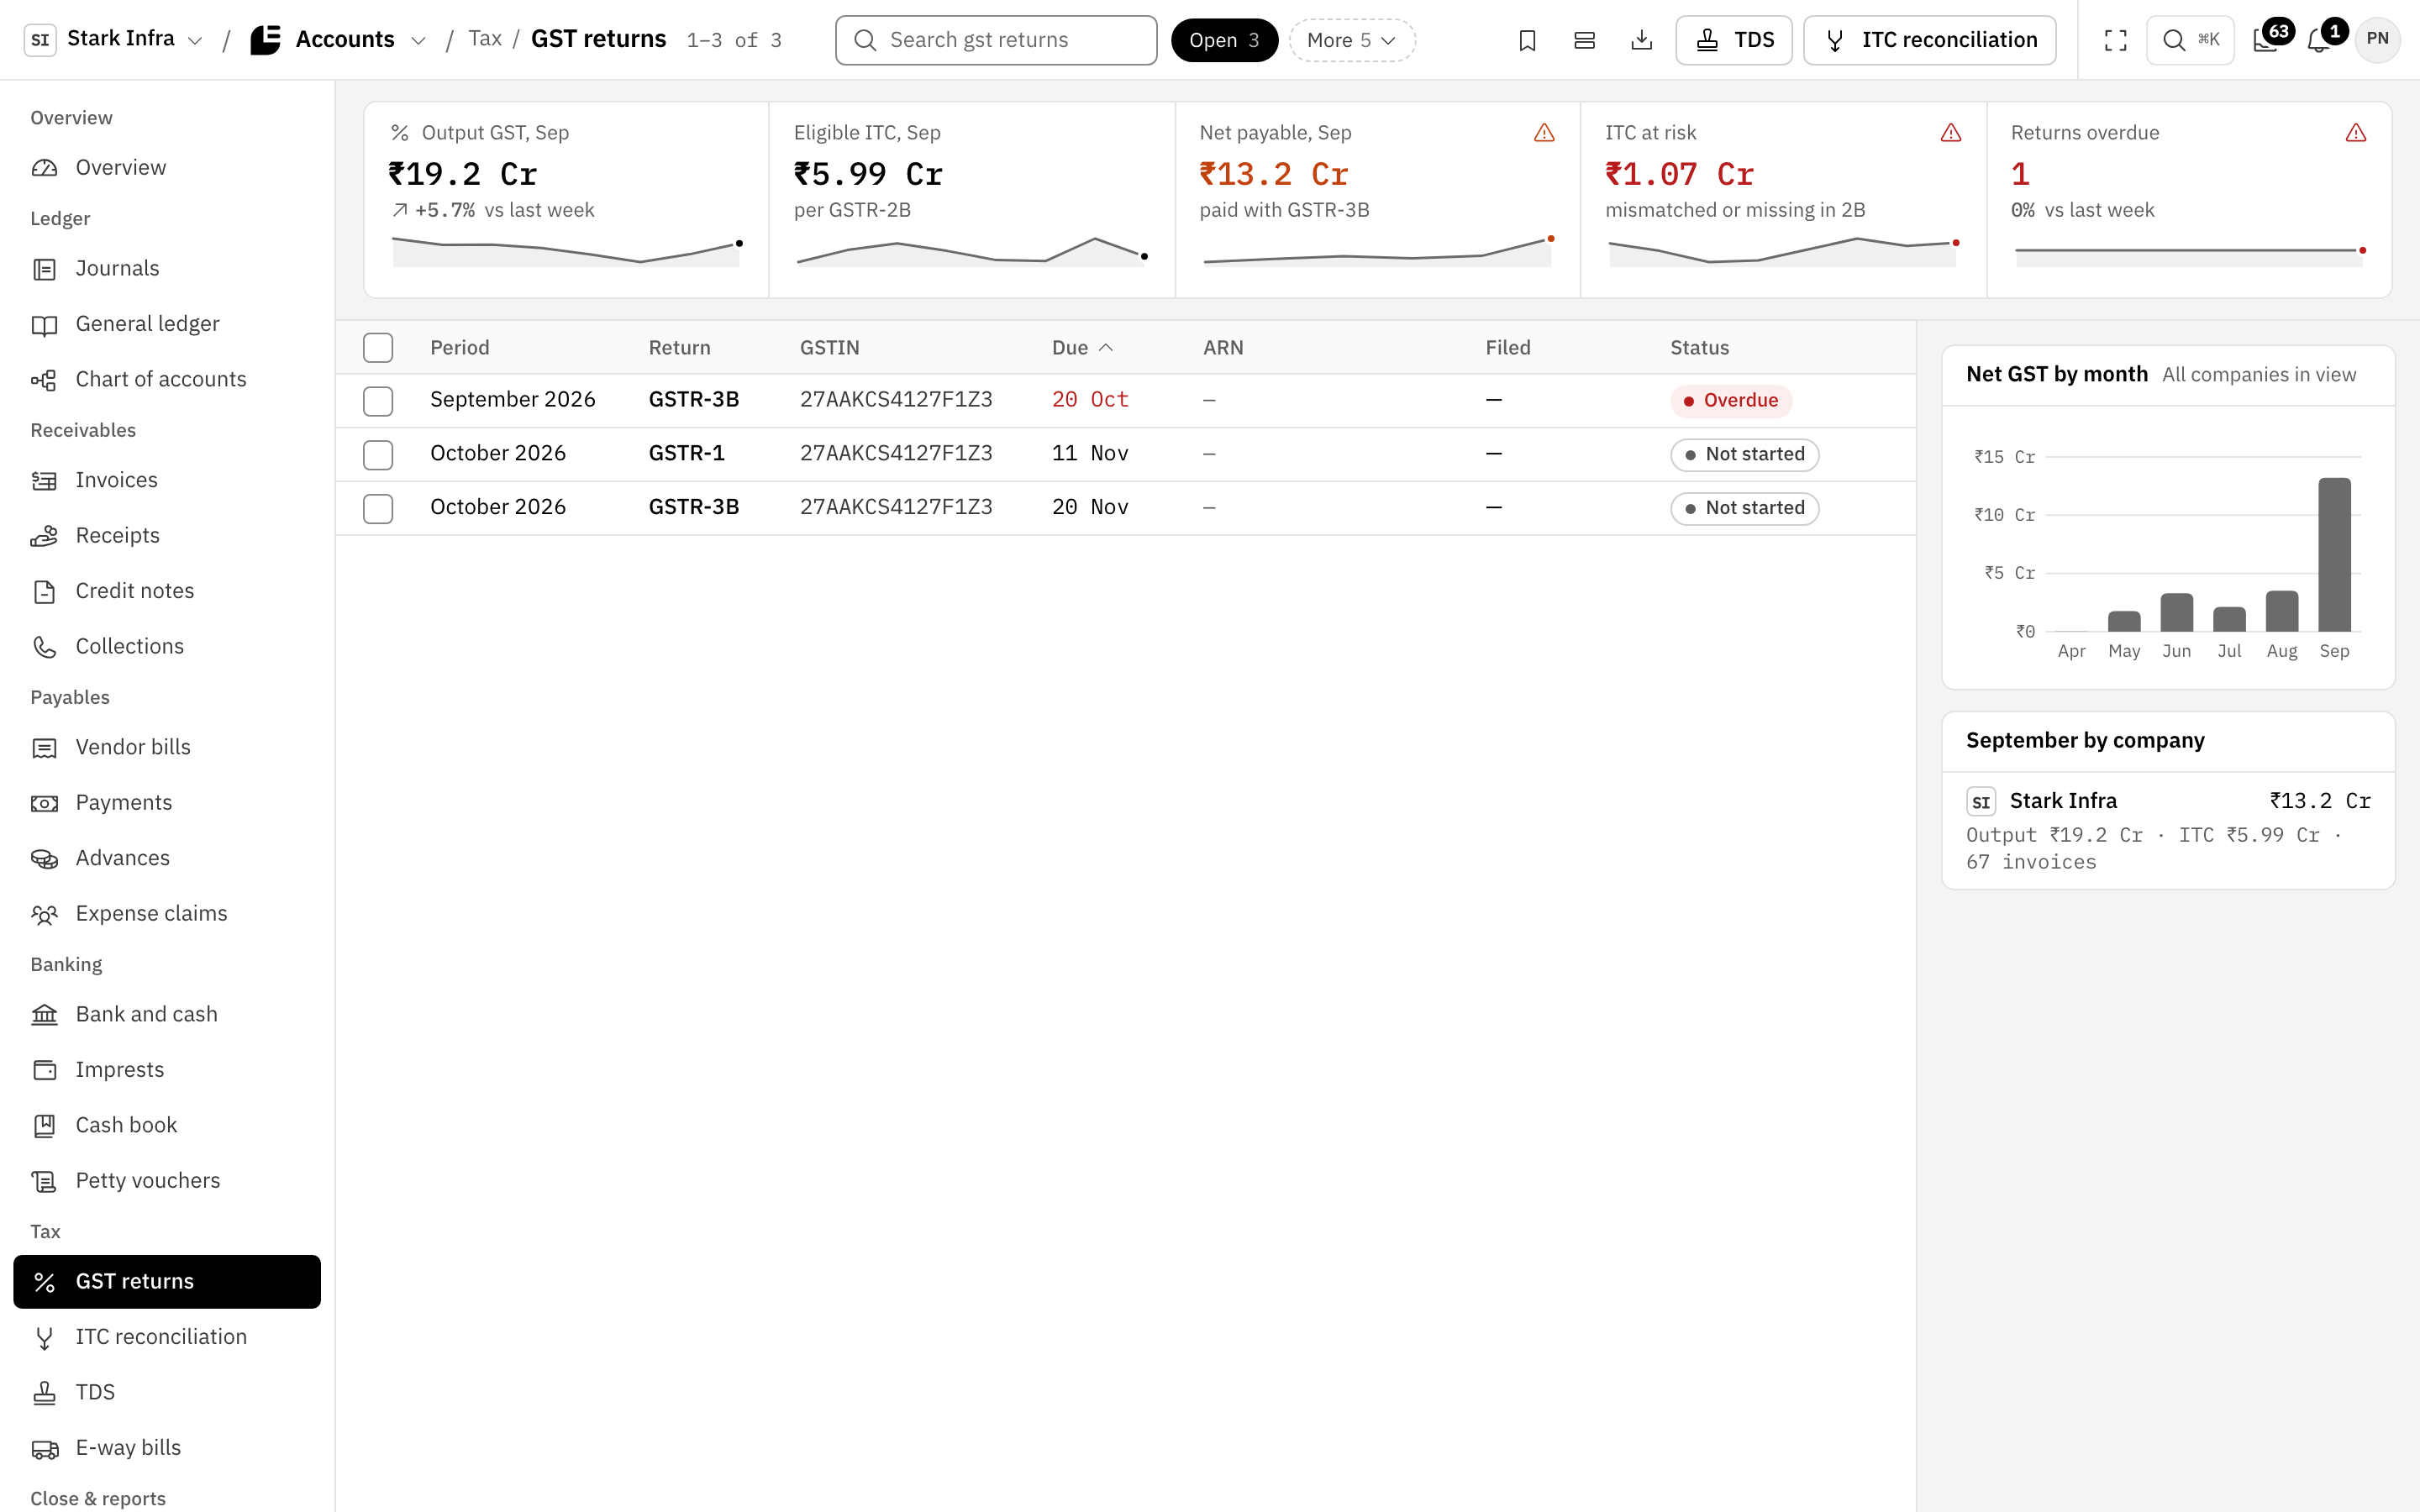Click the Jun bar in Net GST chart
This screenshot has height=1512, width=2420.
click(x=2176, y=612)
